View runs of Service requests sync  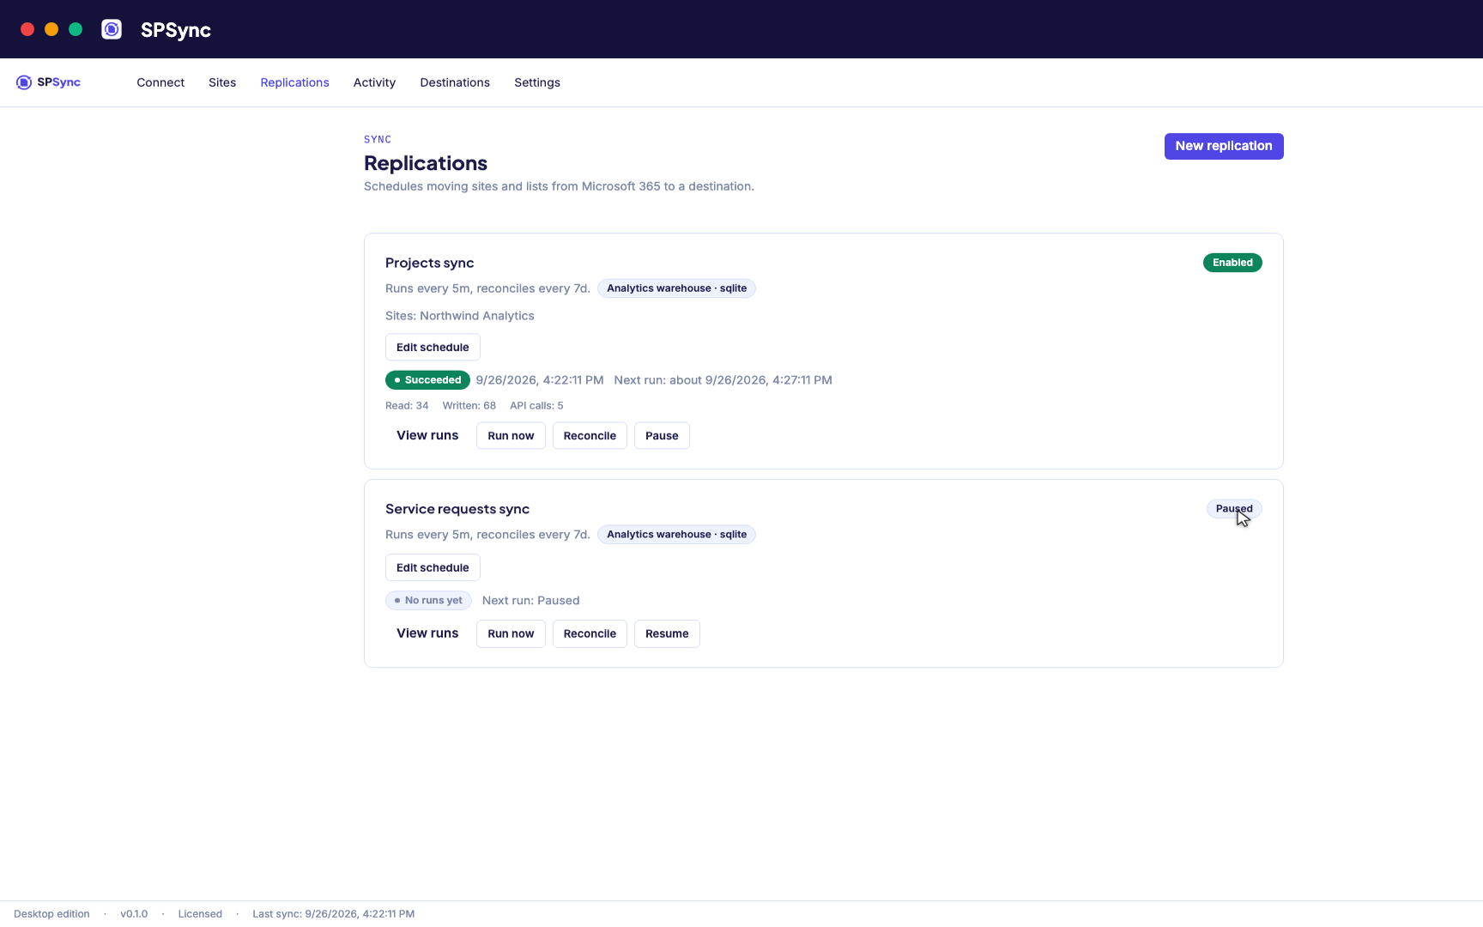pyautogui.click(x=427, y=633)
